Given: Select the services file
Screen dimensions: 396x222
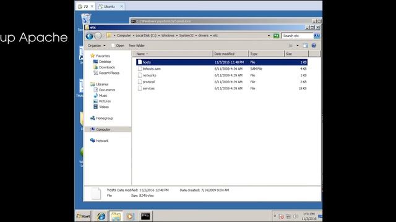Looking at the screenshot, I should (x=222, y=88).
